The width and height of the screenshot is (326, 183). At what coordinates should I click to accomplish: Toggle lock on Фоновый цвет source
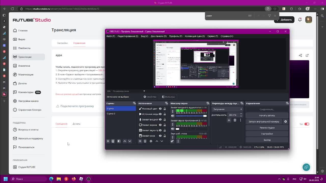pos(165,109)
